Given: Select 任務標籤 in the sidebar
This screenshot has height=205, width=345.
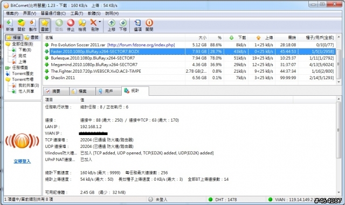Looking at the screenshot, I should click(x=20, y=68).
